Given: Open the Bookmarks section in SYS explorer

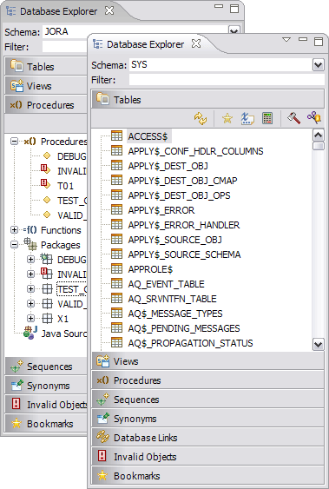Looking at the screenshot, I should tap(207, 476).
